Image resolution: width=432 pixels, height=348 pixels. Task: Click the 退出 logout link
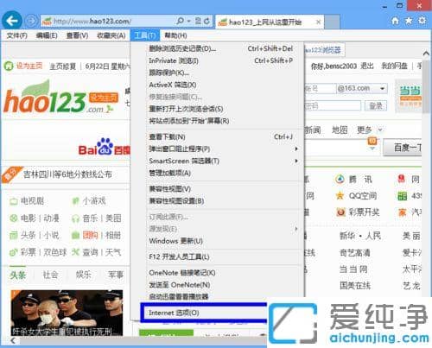coord(367,66)
